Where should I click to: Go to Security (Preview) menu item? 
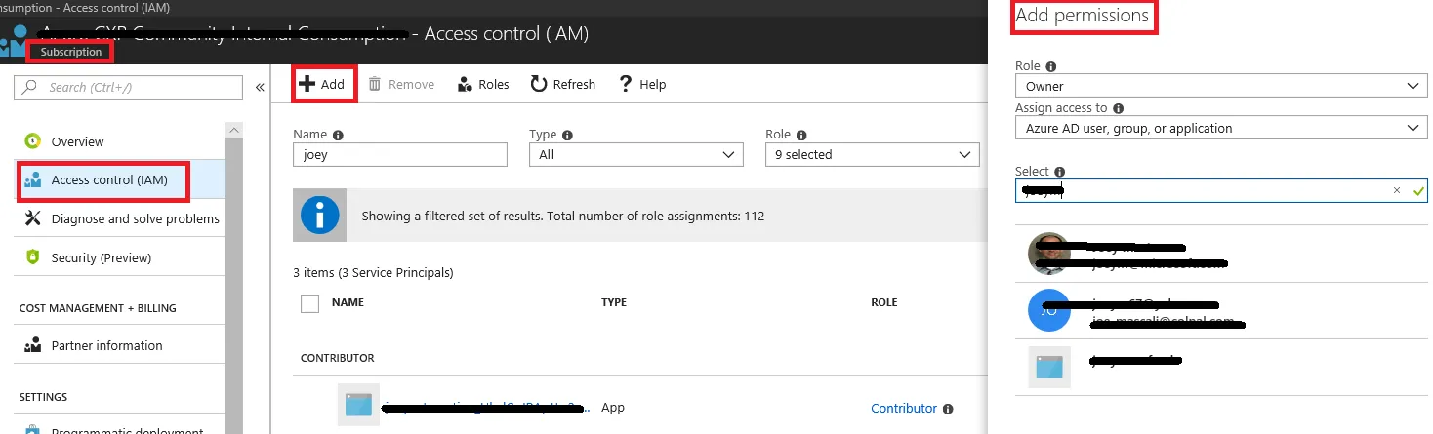click(x=101, y=257)
